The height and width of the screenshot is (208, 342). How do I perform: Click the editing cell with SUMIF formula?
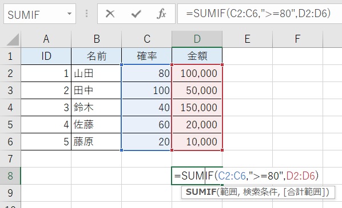[197, 176]
